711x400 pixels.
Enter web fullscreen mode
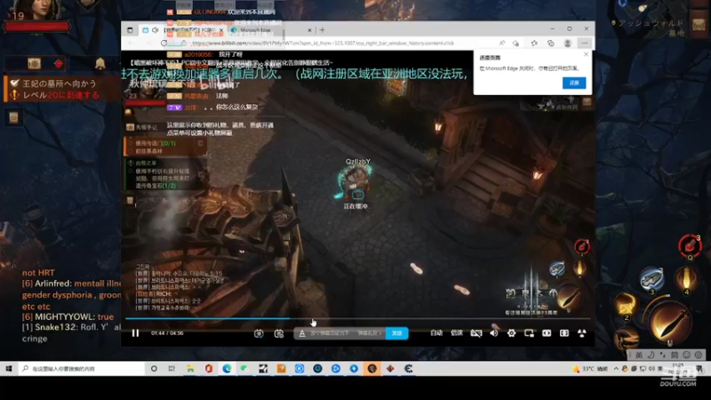(564, 332)
